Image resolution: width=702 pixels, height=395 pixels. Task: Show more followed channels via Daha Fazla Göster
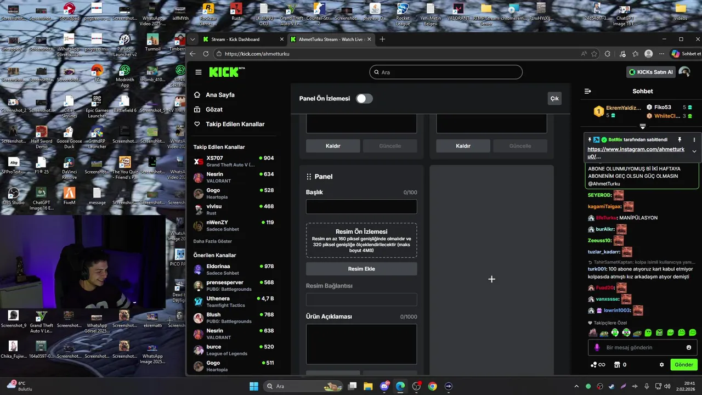[212, 241]
